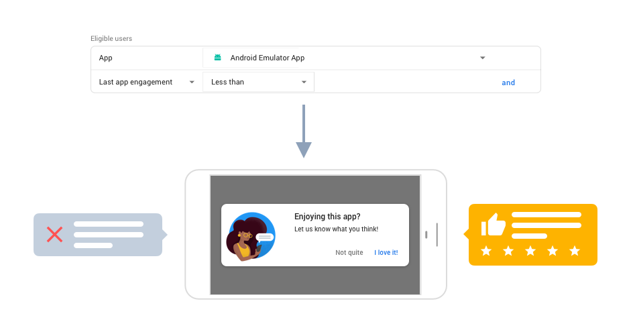The width and height of the screenshot is (631, 334).
Task: Click the Android robot icon
Action: pos(217,58)
